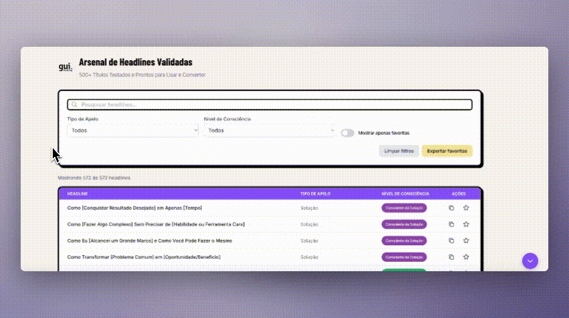Viewport: 569px width, 318px height.
Task: Click the gui logo
Action: click(x=65, y=67)
